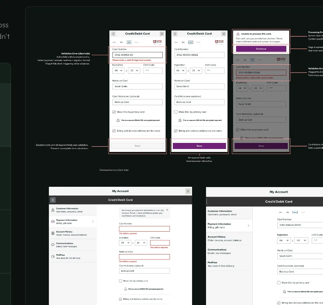
Task: Toggle billing address checkbox in left My Account
Action: 120,299
